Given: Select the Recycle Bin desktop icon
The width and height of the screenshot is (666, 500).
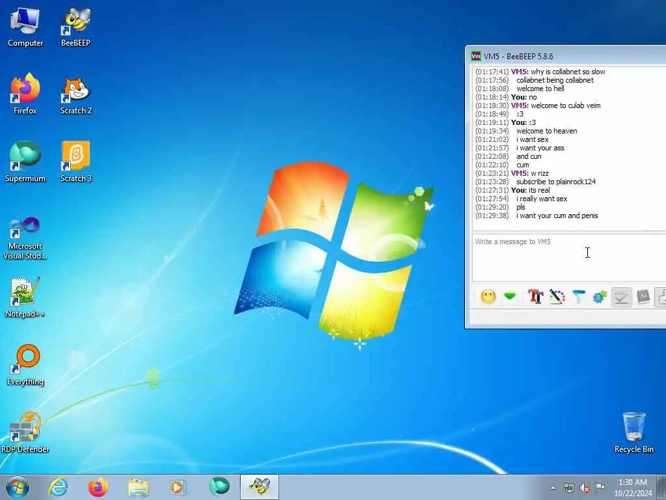Looking at the screenshot, I should click(633, 432).
